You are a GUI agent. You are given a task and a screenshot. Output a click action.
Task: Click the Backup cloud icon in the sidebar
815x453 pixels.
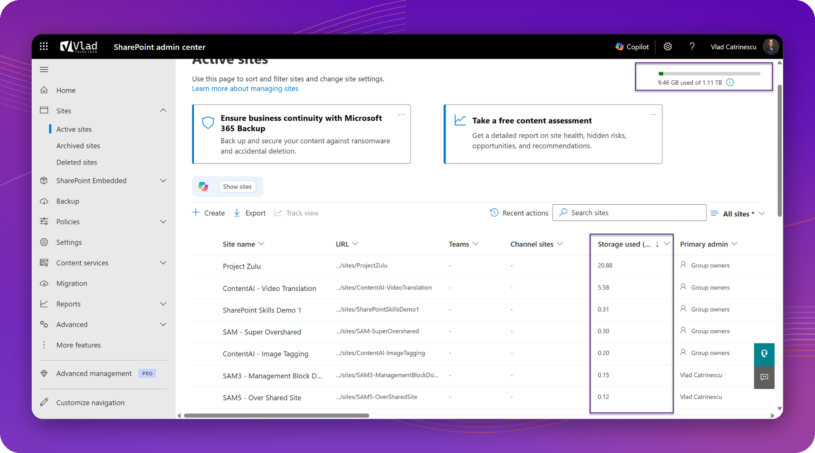click(44, 201)
